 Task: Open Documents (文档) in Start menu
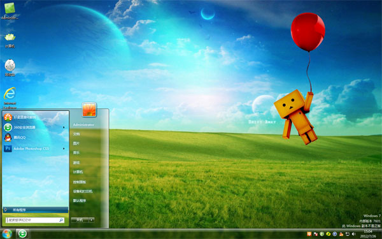[x=76, y=134]
